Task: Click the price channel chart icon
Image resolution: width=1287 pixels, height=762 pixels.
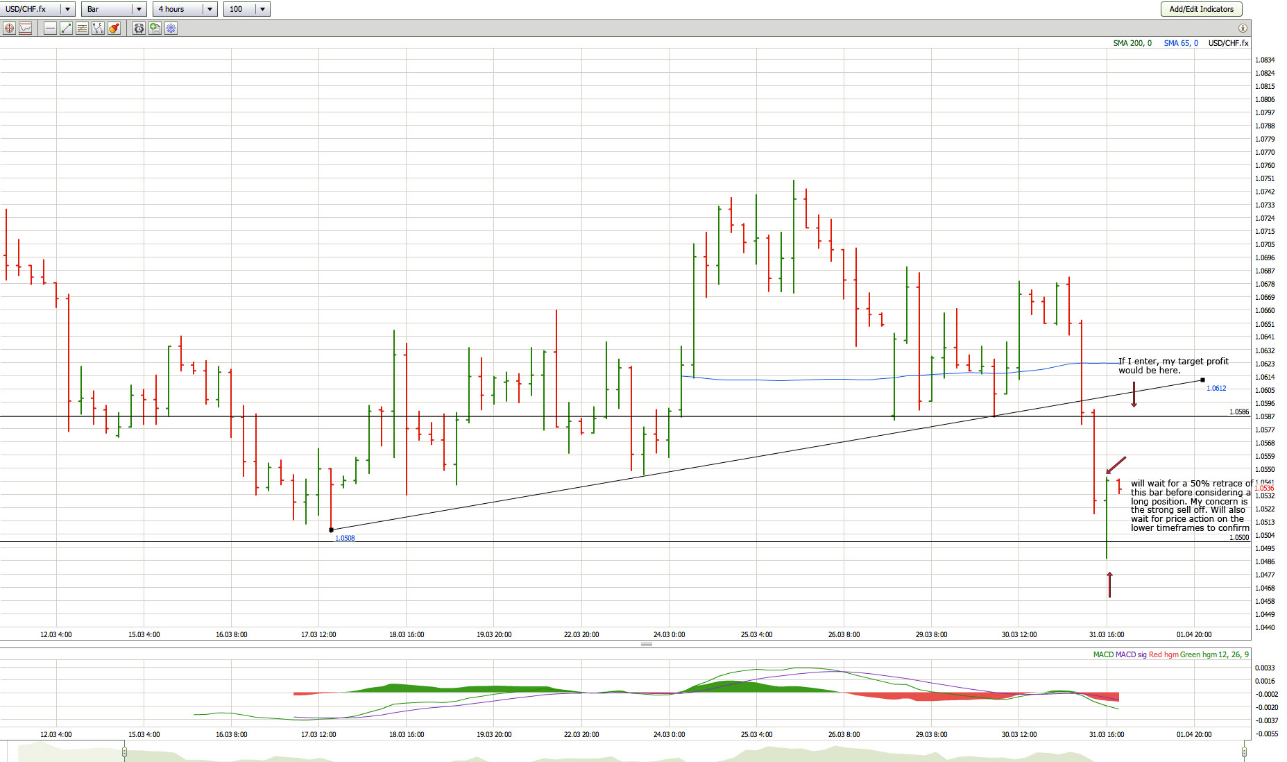Action: [26, 28]
